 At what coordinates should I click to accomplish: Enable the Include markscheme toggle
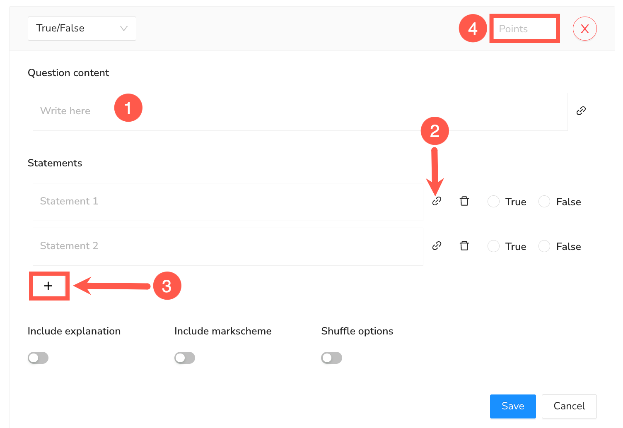point(185,358)
